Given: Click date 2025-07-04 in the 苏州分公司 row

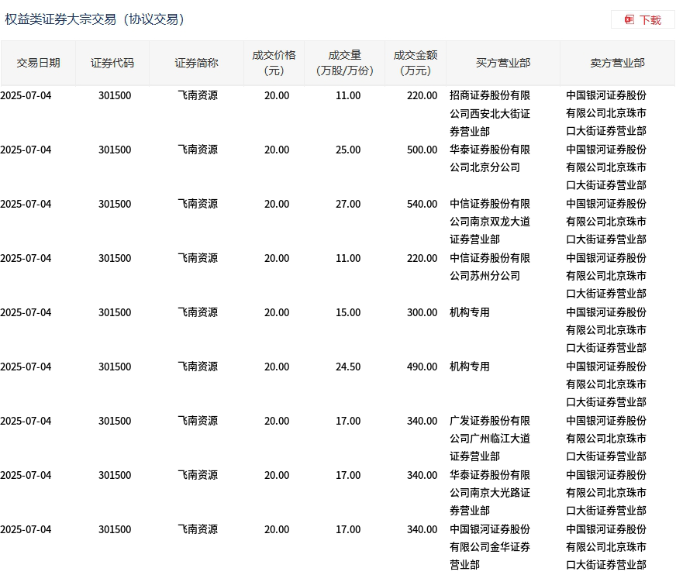Looking at the screenshot, I should point(26,258).
